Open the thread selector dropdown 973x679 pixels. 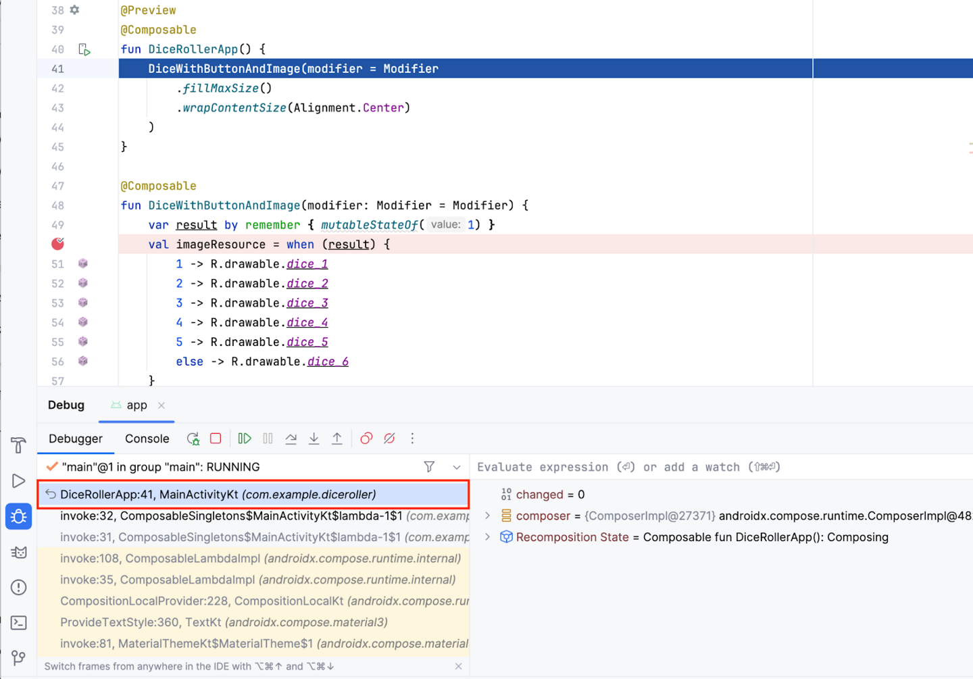457,467
